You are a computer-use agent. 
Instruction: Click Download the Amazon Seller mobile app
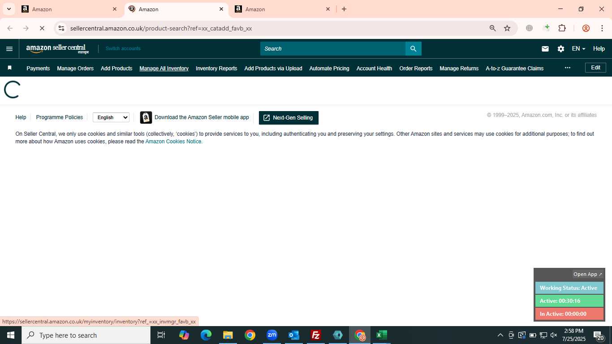(x=202, y=117)
